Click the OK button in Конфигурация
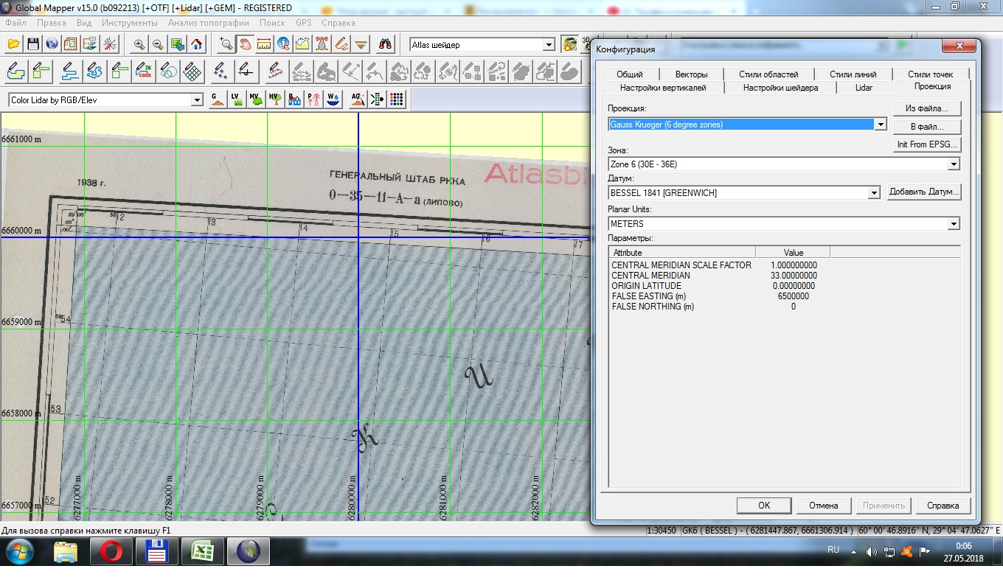 [764, 506]
